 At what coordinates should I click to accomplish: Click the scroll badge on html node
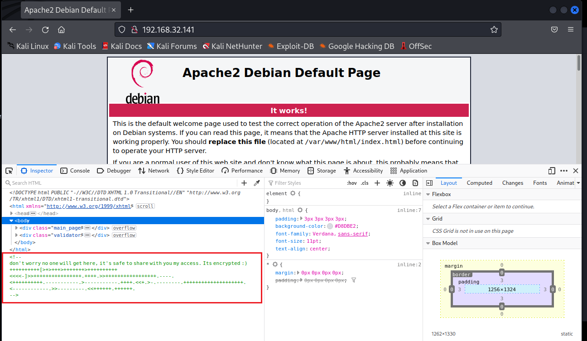pos(145,206)
